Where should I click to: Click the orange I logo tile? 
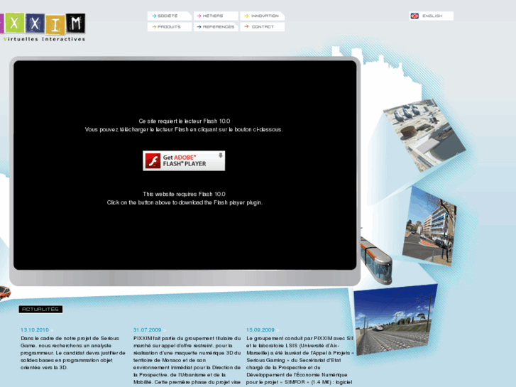[x=55, y=25]
